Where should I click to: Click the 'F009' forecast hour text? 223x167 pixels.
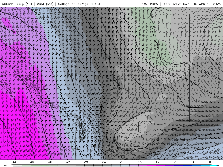click(166, 4)
